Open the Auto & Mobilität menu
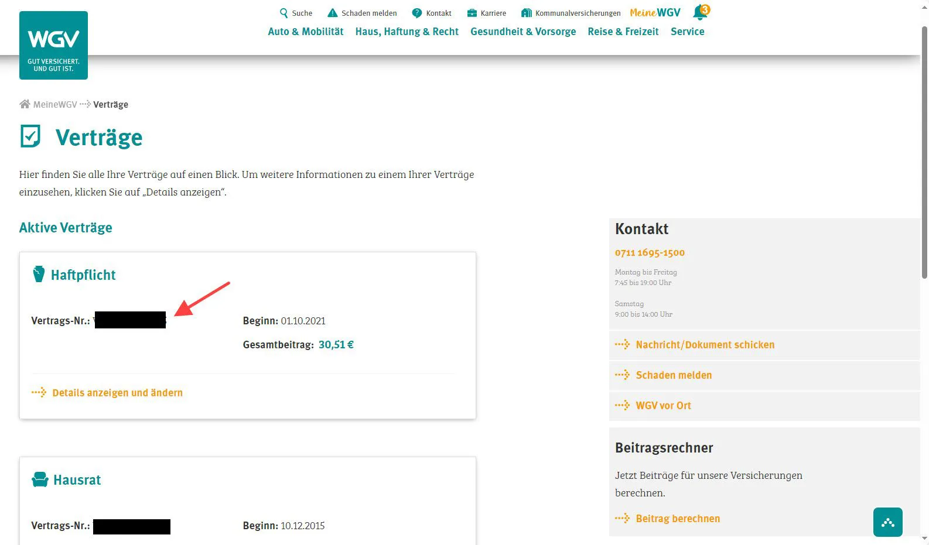 pos(305,32)
